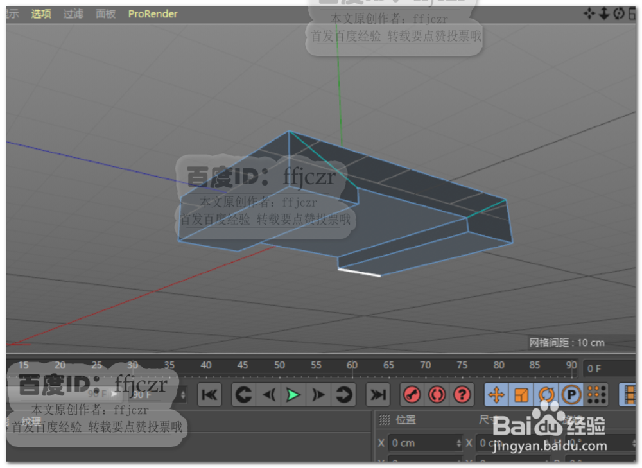Toggle parameter keyframe recording
This screenshot has width=642, height=468.
point(571,395)
